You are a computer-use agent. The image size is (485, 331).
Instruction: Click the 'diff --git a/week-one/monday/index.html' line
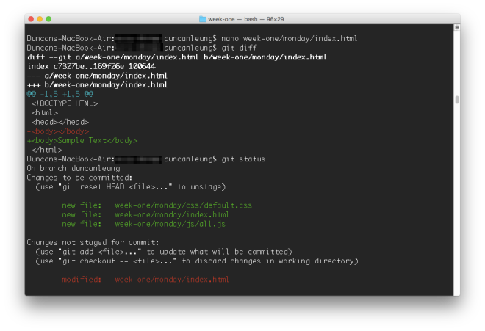(177, 57)
